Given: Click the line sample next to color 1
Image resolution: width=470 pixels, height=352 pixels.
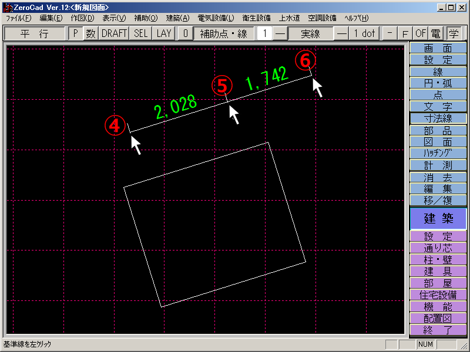Looking at the screenshot, I should pyautogui.click(x=280, y=33).
